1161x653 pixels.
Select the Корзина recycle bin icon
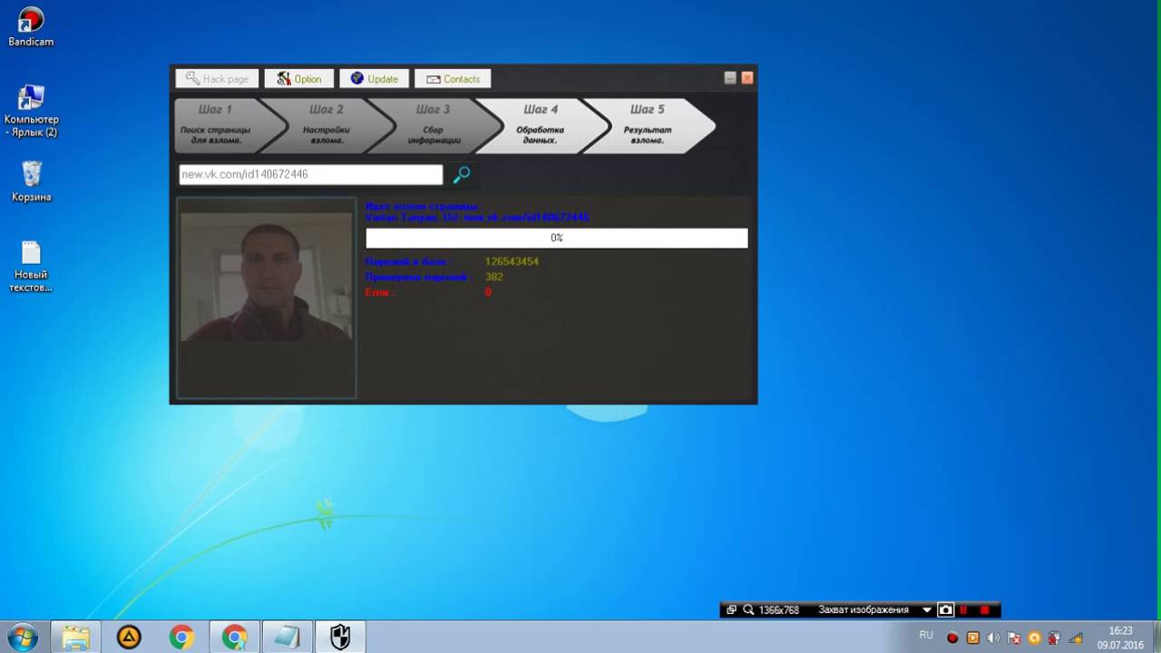[x=31, y=181]
